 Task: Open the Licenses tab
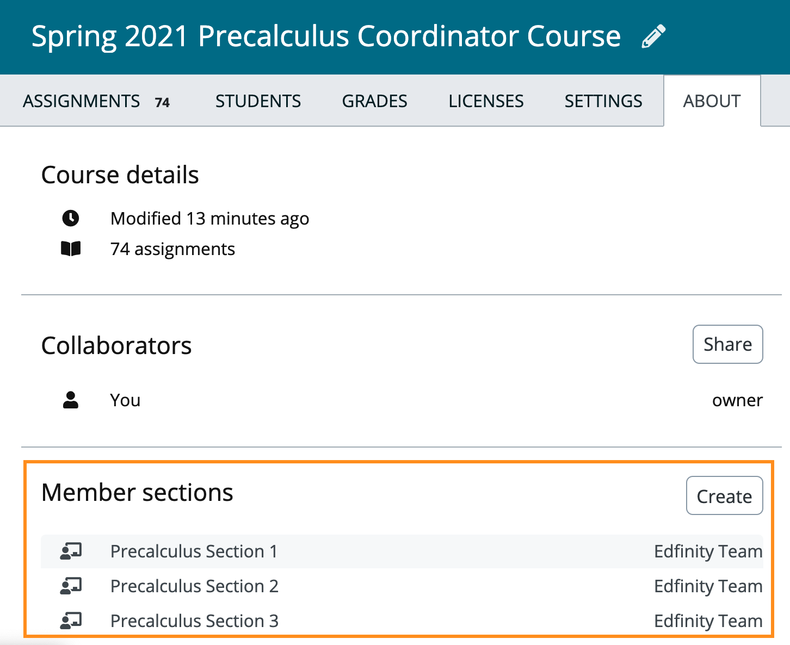486,101
